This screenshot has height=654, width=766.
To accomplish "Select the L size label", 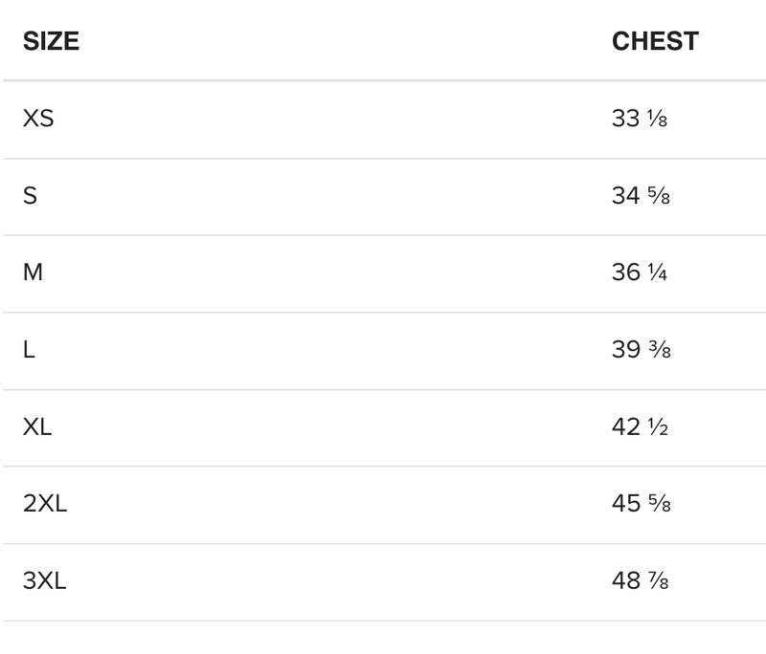I will [x=29, y=350].
